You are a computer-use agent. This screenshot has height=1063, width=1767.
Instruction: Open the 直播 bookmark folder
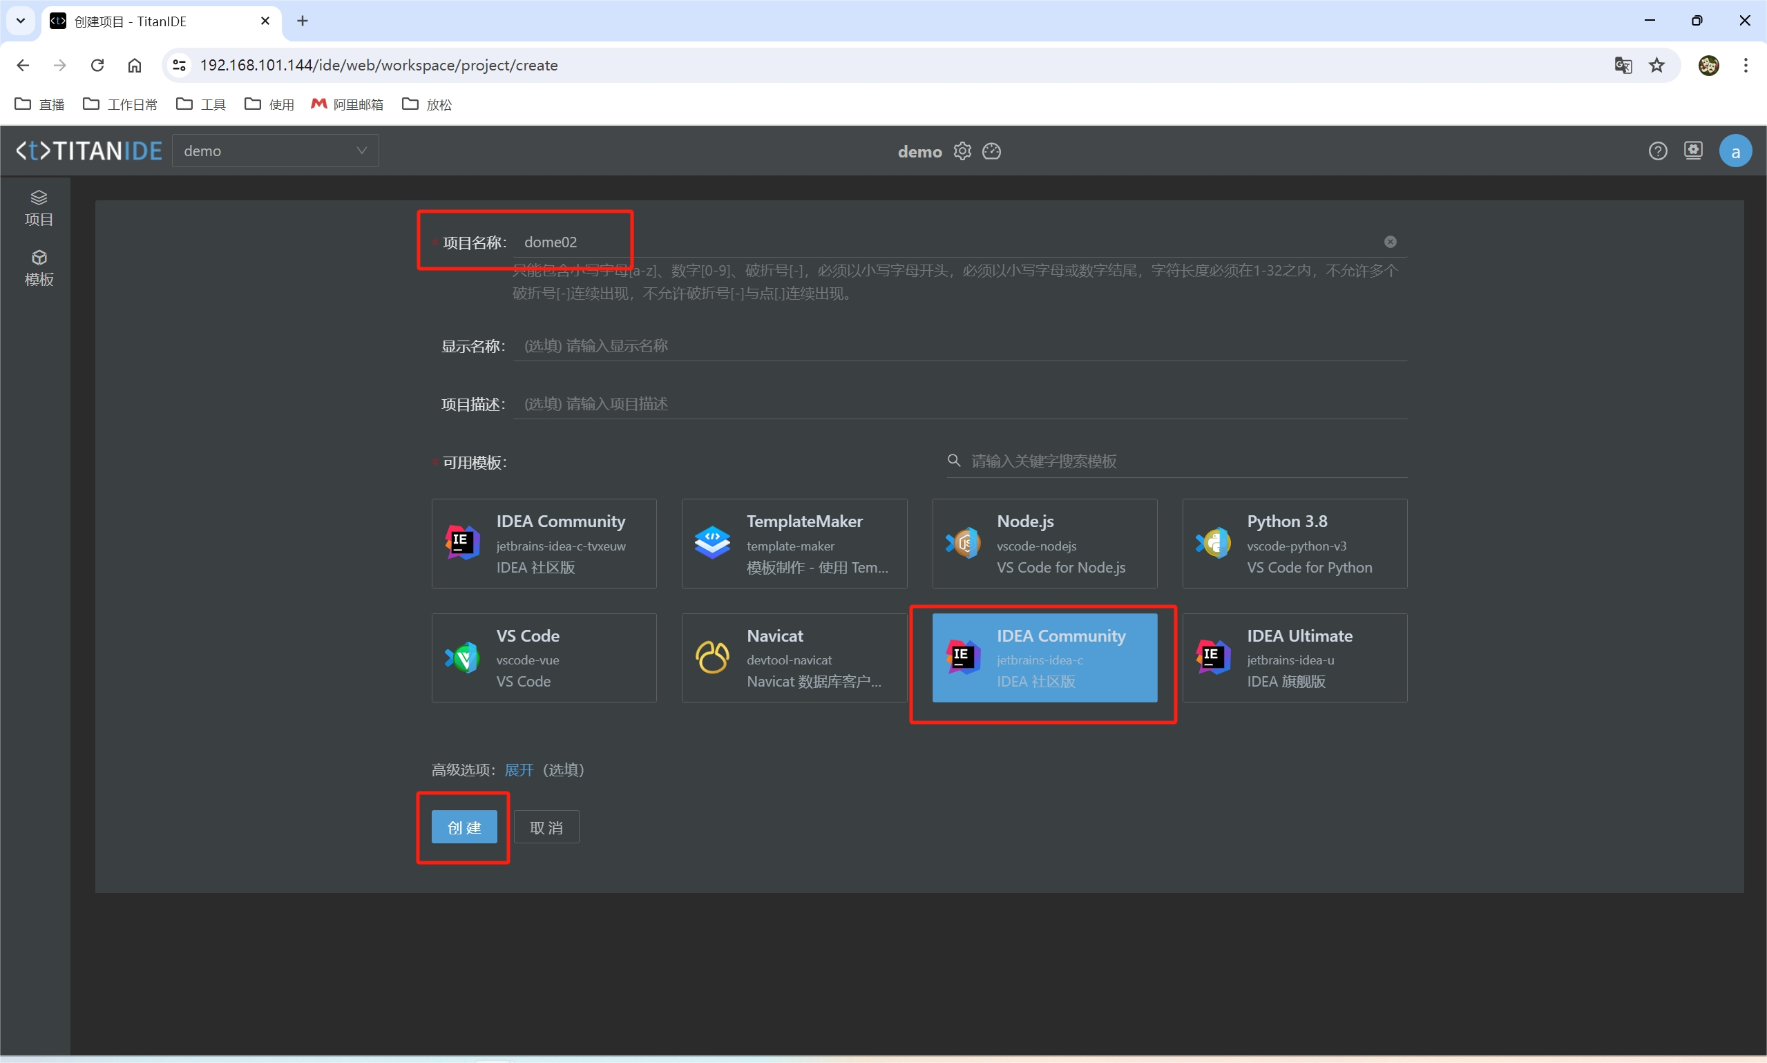(40, 104)
